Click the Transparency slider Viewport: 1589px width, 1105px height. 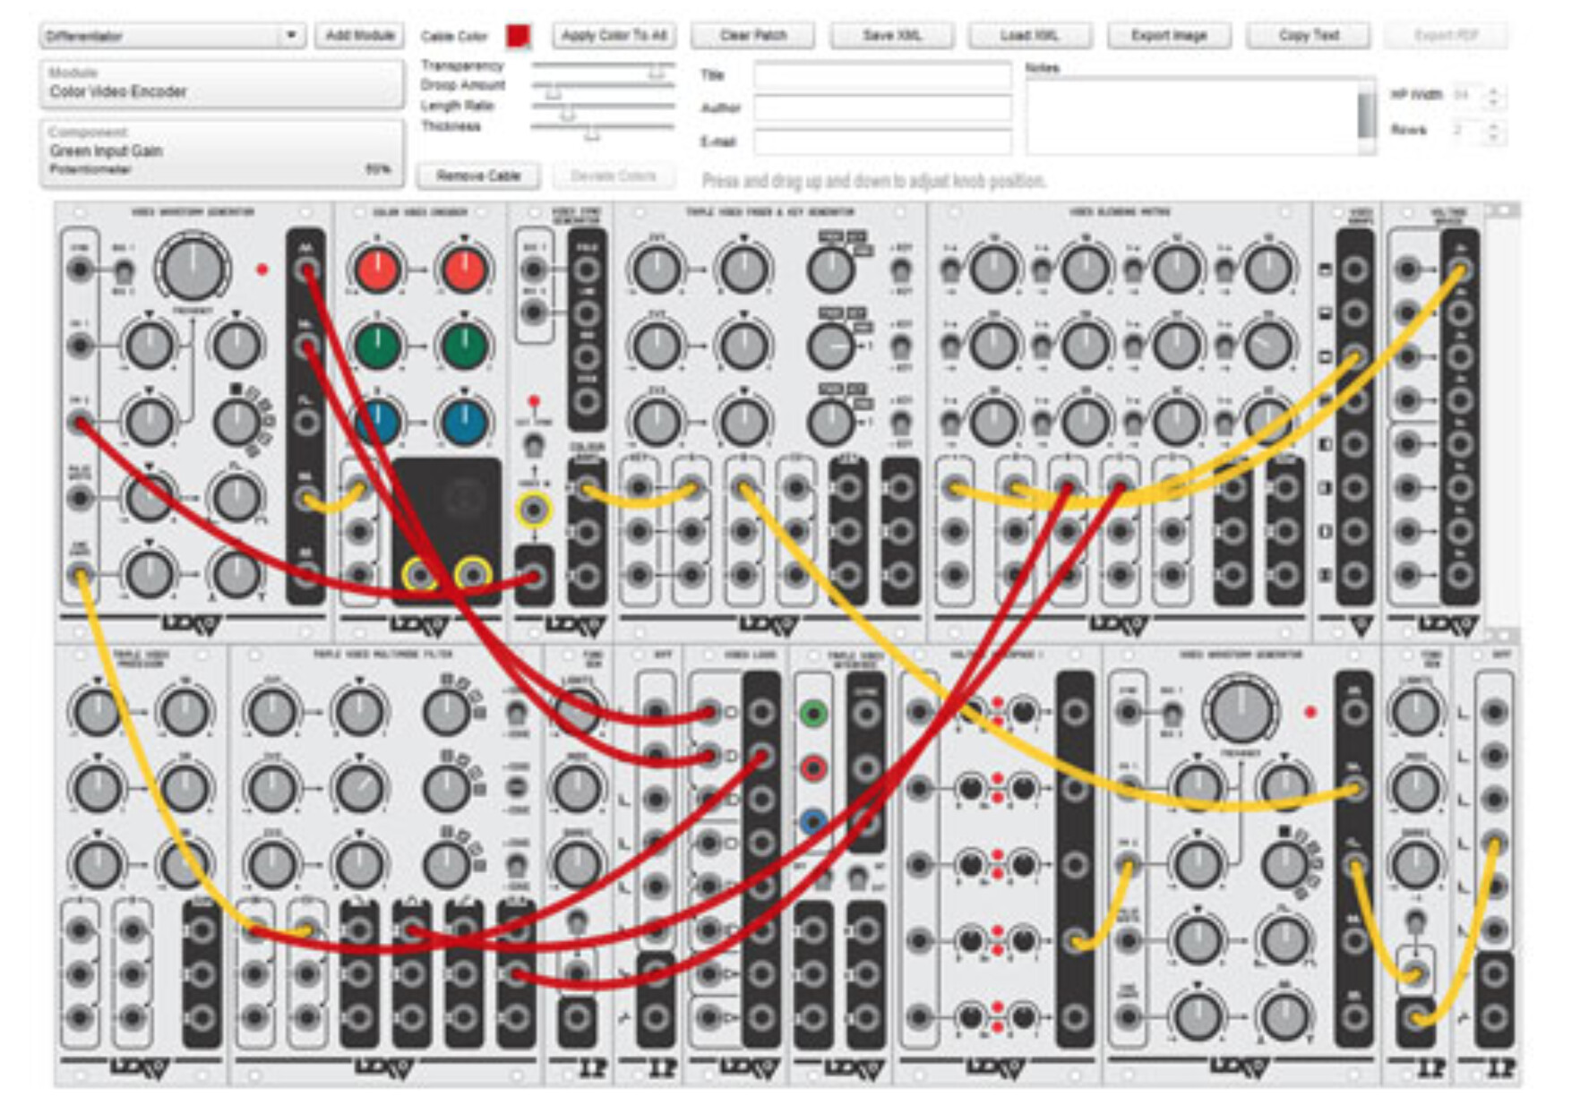pyautogui.click(x=603, y=67)
